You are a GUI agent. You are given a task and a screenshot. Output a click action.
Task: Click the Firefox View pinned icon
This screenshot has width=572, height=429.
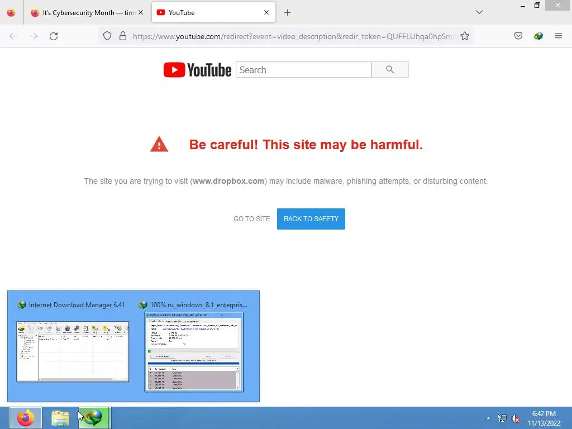pos(11,13)
